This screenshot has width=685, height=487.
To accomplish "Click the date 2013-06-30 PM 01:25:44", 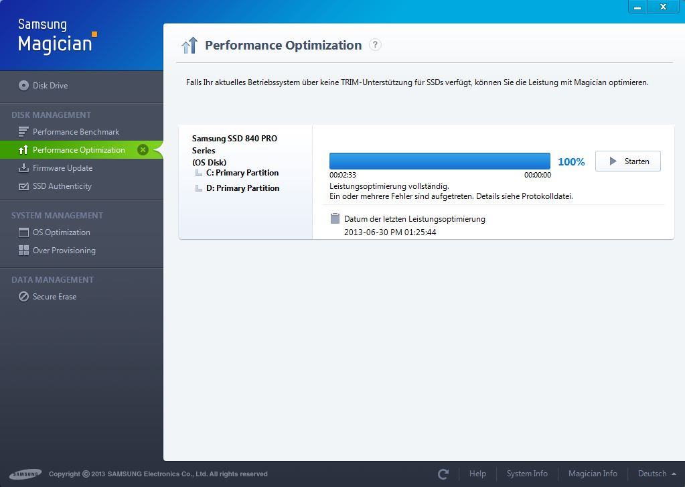I will (x=390, y=232).
